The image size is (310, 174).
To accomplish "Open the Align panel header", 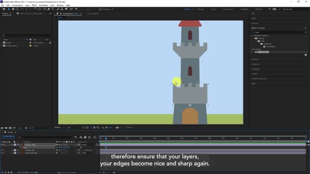I will click(x=254, y=84).
